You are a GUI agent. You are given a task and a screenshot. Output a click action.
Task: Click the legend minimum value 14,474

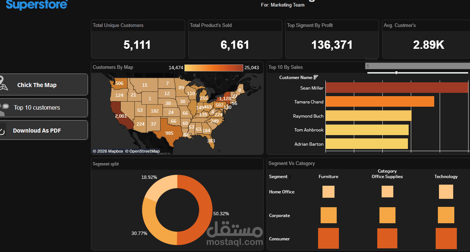[176, 67]
